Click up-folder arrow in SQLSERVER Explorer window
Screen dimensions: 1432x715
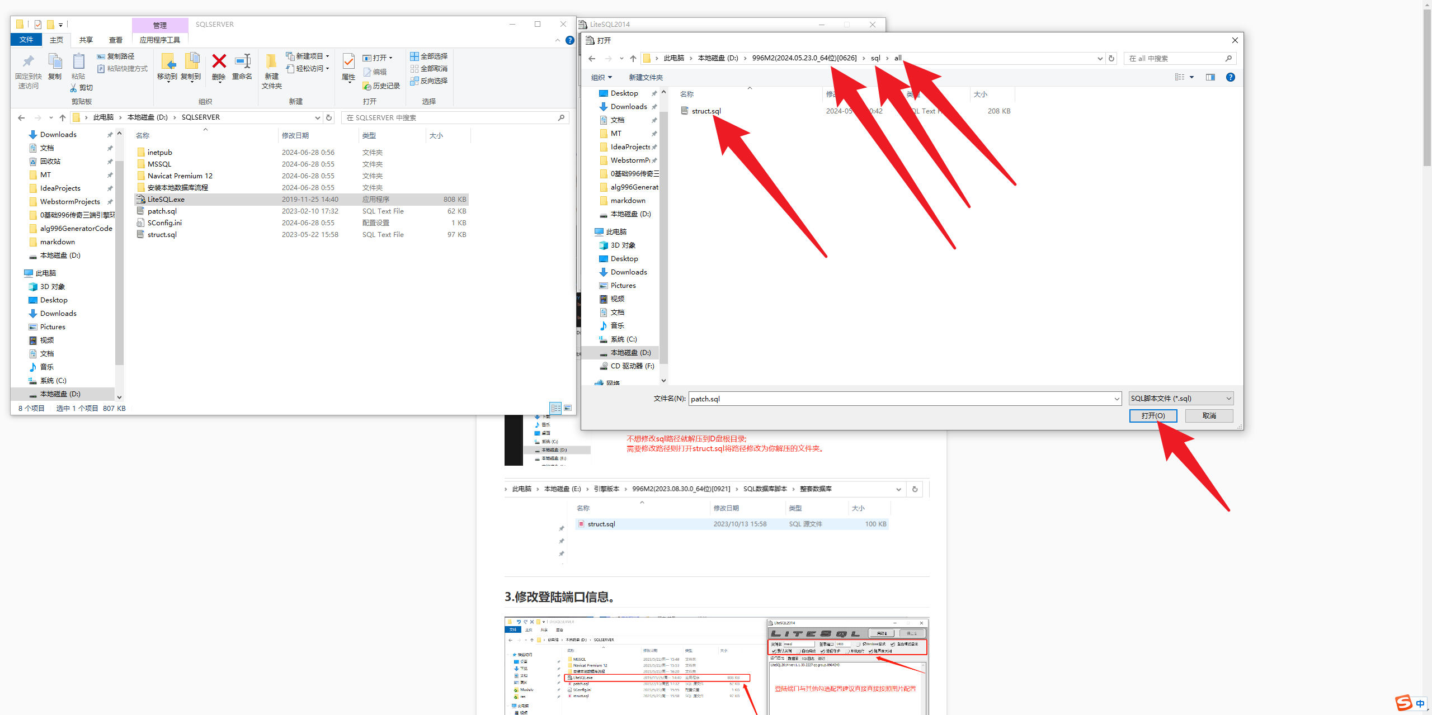click(63, 117)
